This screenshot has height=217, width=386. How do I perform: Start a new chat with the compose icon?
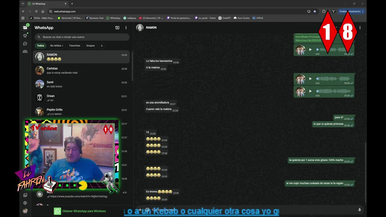tap(117, 27)
